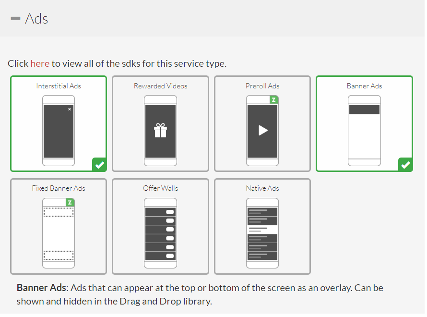Click the Z badge on Fixed Banner Ads
Viewport: 427px width, 317px height.
[70, 202]
